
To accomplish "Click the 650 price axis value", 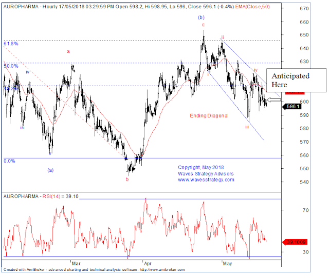I will tap(304, 35).
